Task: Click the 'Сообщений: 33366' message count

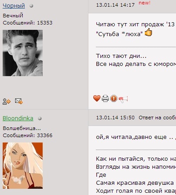Action: tap(28, 135)
